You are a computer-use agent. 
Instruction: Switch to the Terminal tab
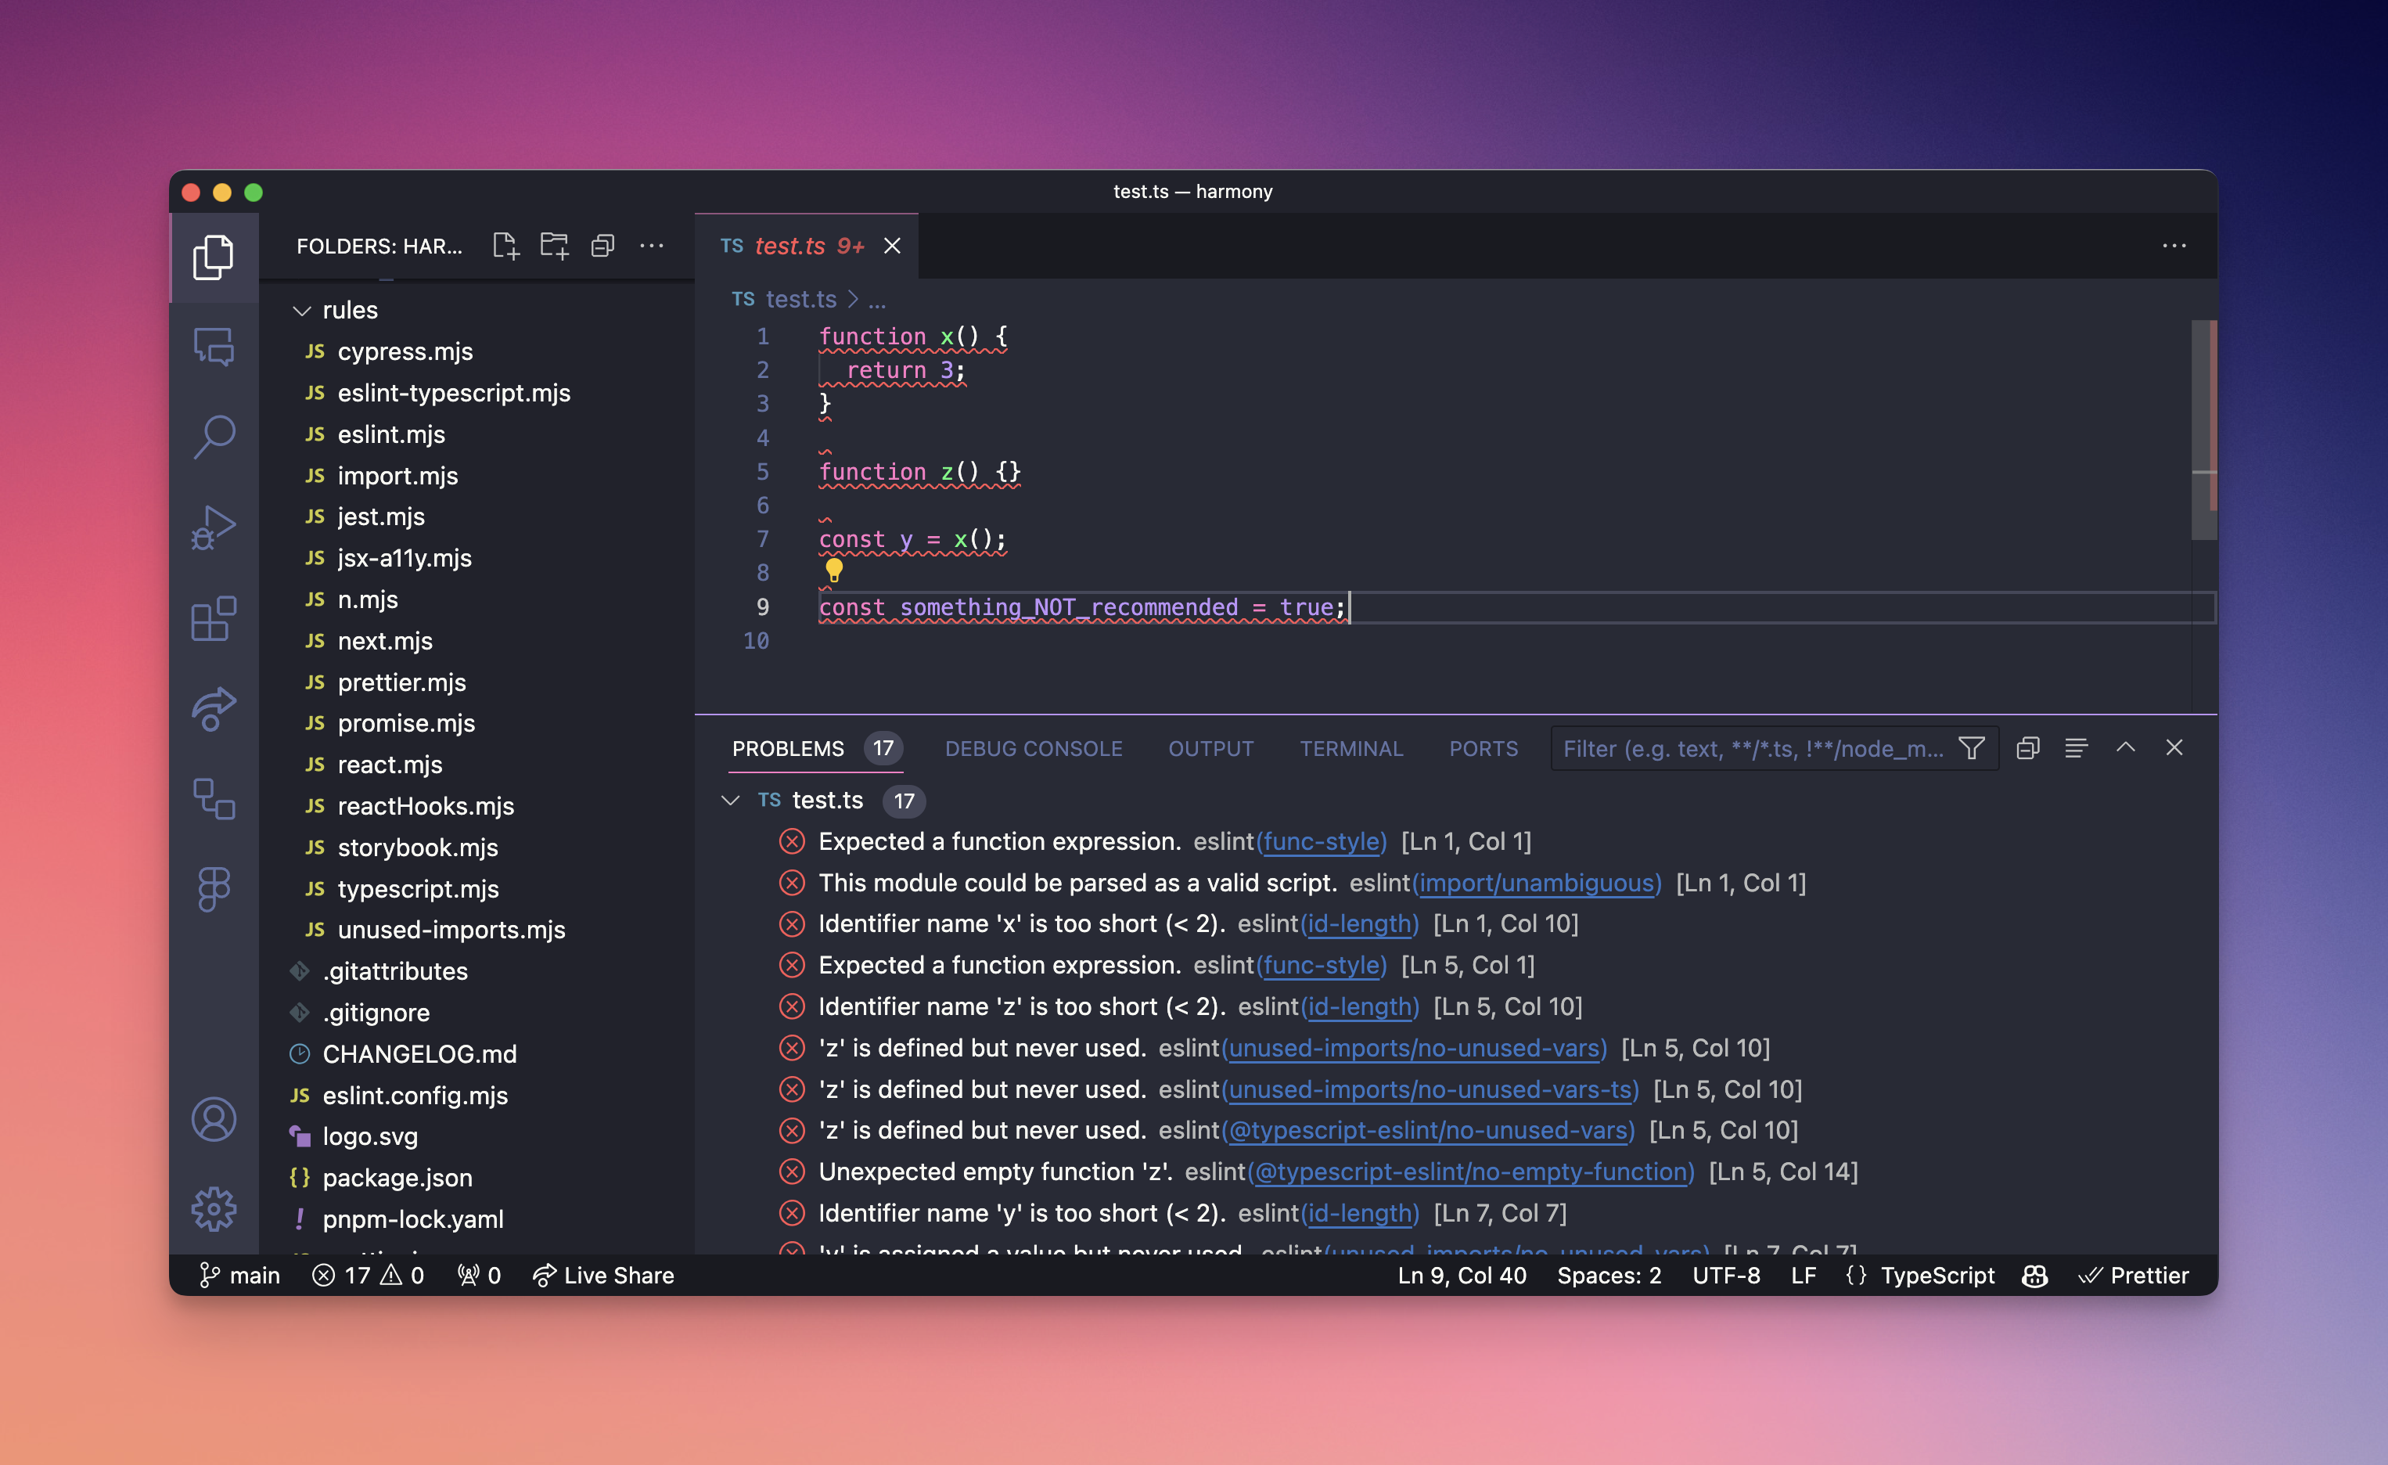[x=1351, y=748]
